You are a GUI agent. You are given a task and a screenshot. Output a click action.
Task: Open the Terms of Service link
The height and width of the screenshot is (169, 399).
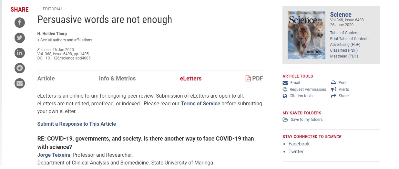click(200, 104)
